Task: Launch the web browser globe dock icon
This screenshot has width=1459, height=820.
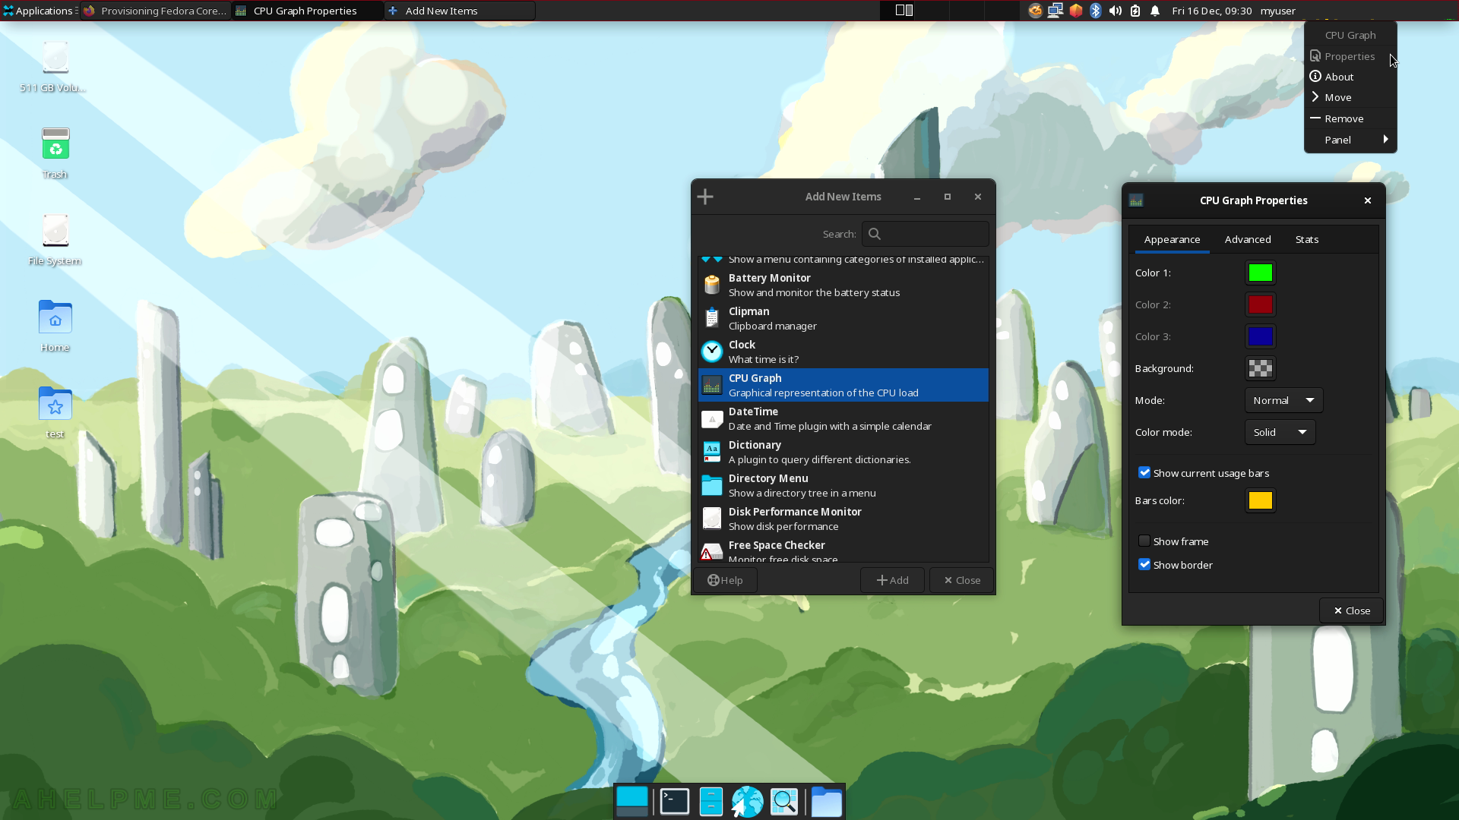Action: pos(748,802)
